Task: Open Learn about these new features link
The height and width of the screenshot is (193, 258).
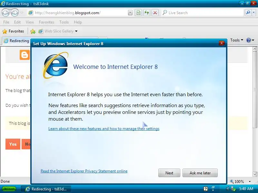Action: tap(104, 129)
